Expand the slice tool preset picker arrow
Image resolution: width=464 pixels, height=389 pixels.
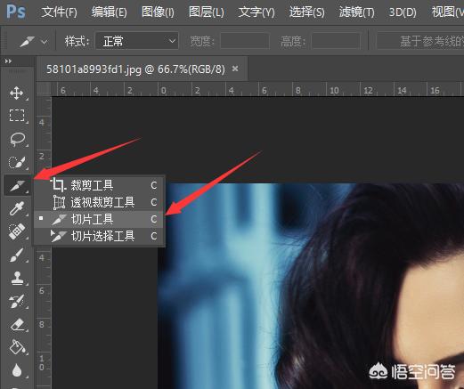pyautogui.click(x=45, y=42)
